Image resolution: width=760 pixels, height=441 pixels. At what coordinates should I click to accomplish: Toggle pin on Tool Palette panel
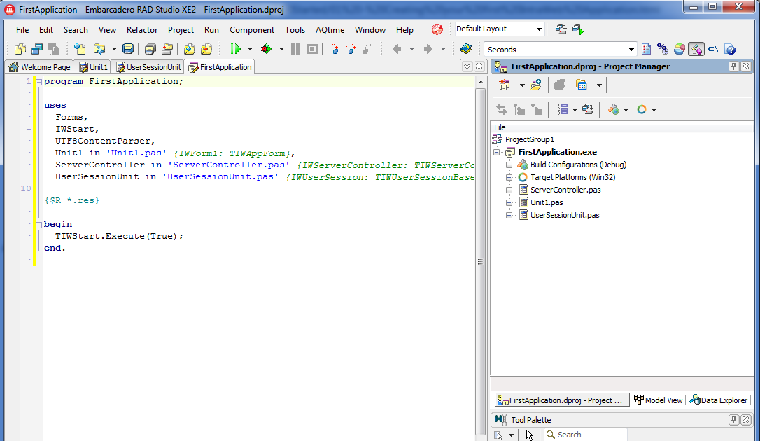(734, 420)
